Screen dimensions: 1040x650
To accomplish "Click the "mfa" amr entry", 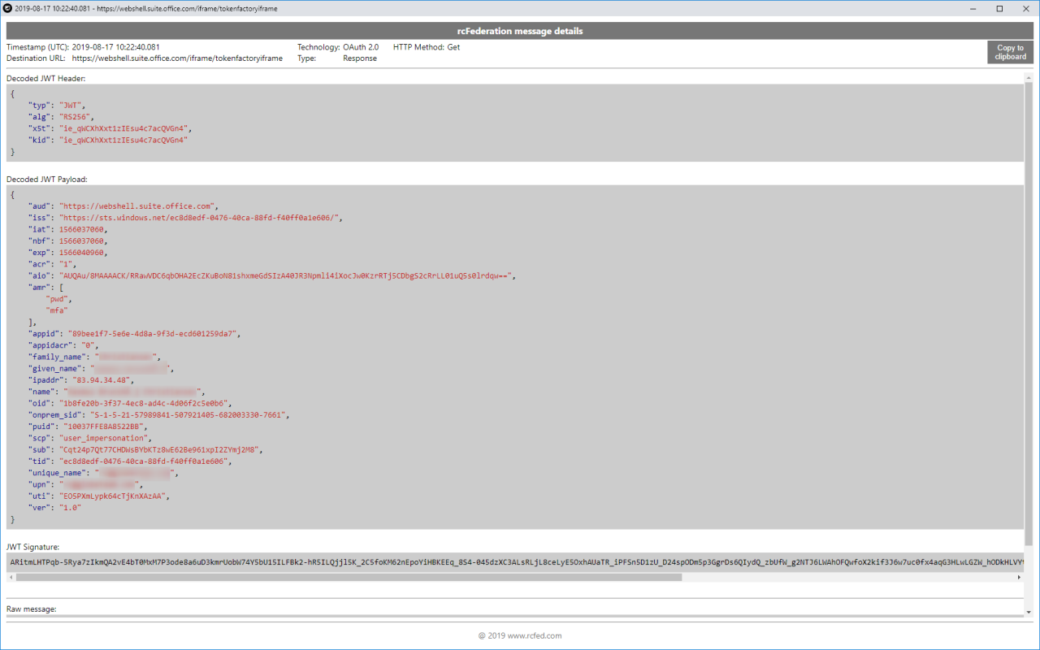I will coord(57,310).
